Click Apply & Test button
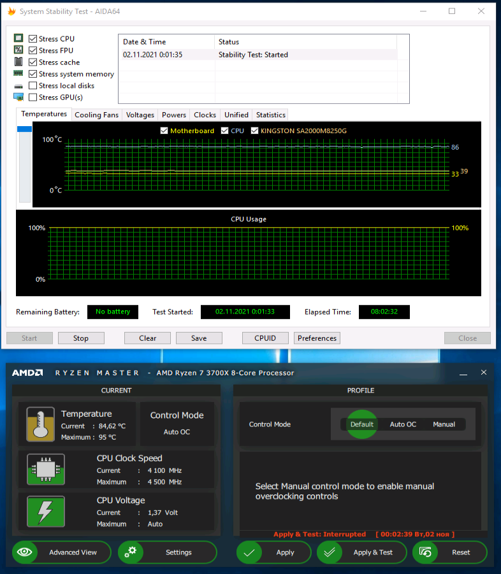The image size is (501, 574). [362, 552]
